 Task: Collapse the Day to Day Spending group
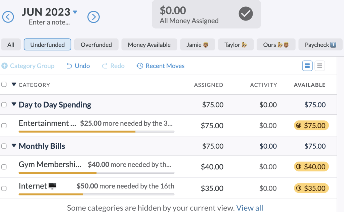14,104
